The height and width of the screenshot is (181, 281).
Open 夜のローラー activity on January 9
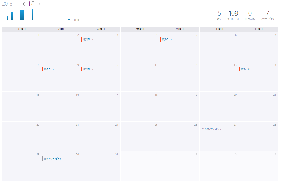pyautogui.click(x=50, y=69)
